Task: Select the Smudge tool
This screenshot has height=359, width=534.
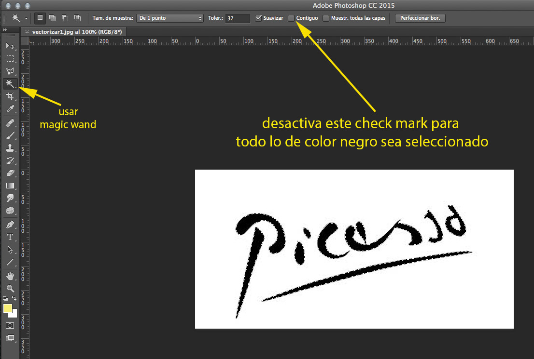Action: tap(10, 198)
